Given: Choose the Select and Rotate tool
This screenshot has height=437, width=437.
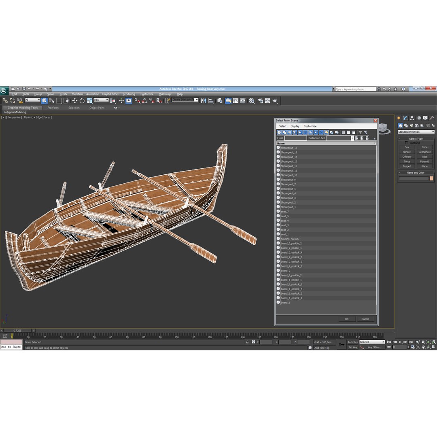Looking at the screenshot, I should 82,101.
